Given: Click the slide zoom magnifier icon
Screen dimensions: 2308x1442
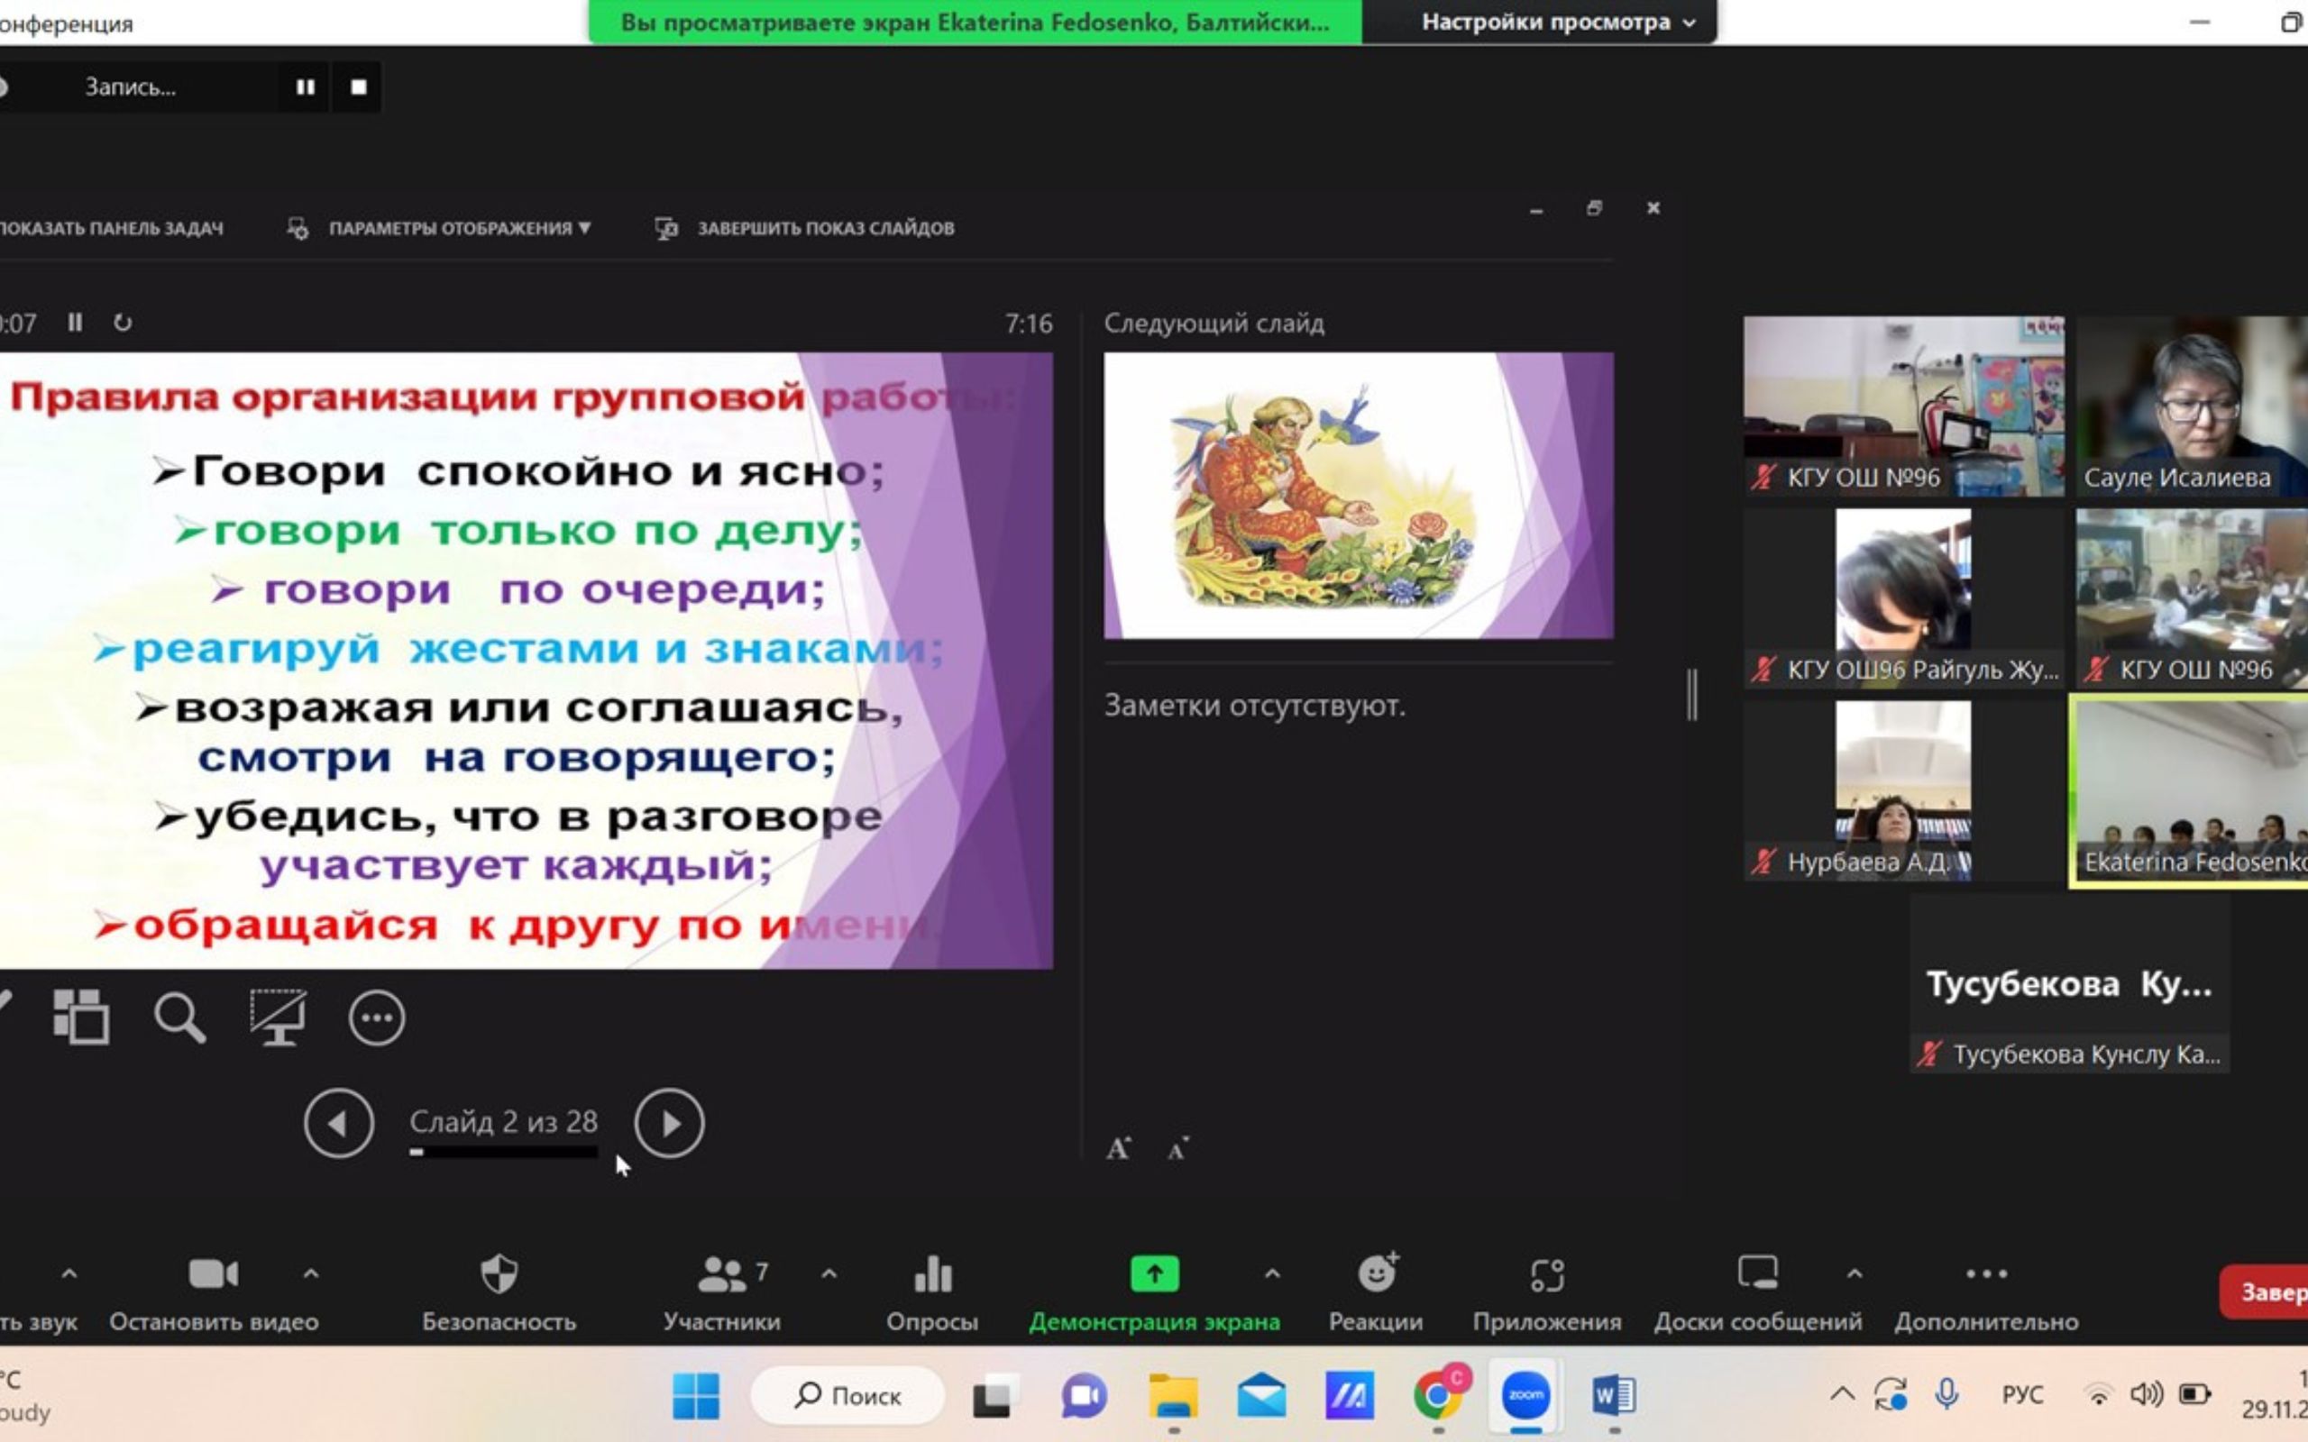Looking at the screenshot, I should click(x=179, y=1018).
